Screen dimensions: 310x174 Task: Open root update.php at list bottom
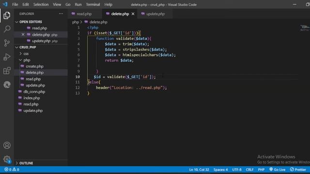pyautogui.click(x=33, y=111)
